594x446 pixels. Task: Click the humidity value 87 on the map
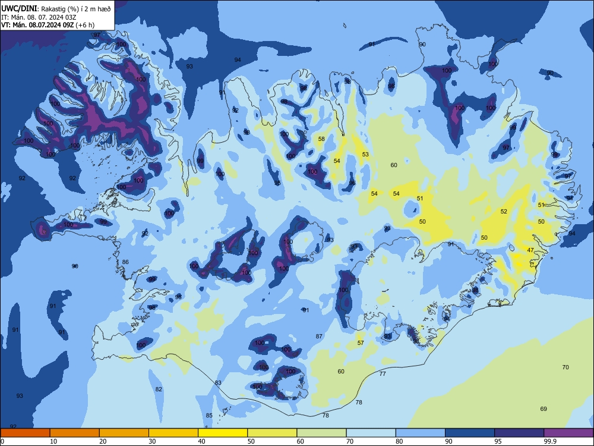click(x=319, y=337)
